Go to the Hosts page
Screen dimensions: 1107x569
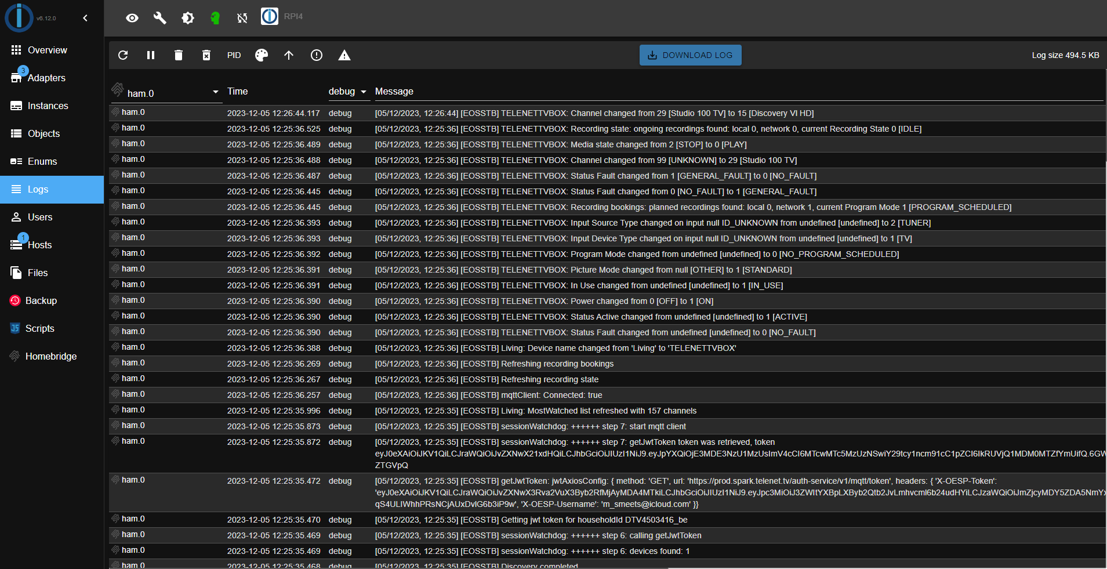pos(52,245)
